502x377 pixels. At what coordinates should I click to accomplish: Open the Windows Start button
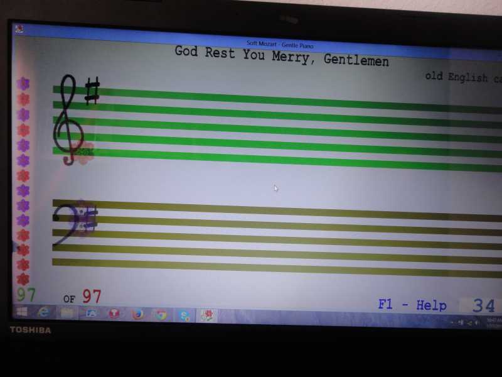pos(22,312)
